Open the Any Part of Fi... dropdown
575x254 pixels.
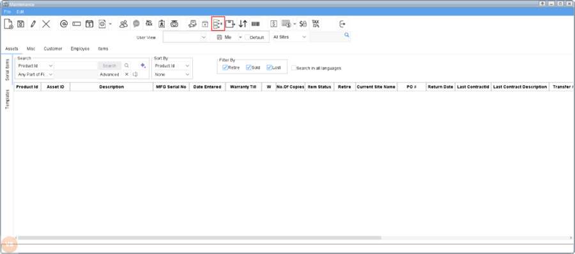click(36, 74)
